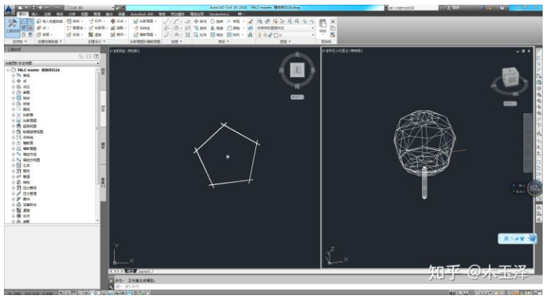
Task: Select the Array (阵列) tool
Action: point(233,35)
